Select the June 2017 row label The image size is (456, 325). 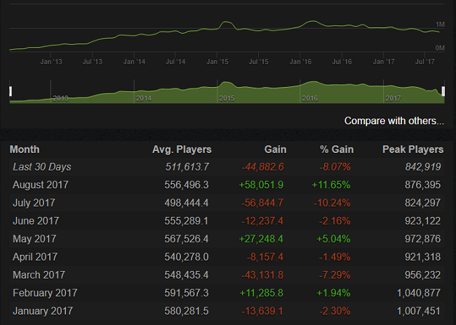36,221
